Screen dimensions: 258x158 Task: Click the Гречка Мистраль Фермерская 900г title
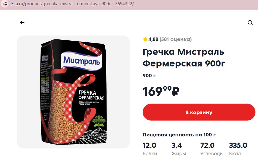[184, 58]
